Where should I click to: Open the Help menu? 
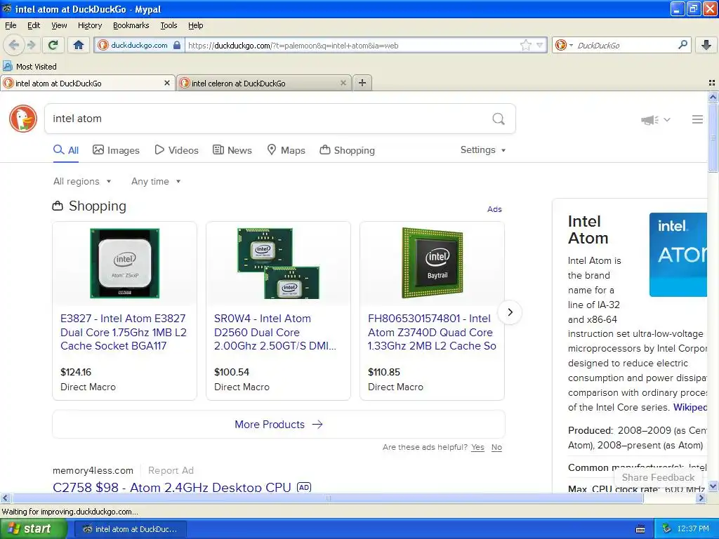(x=195, y=25)
